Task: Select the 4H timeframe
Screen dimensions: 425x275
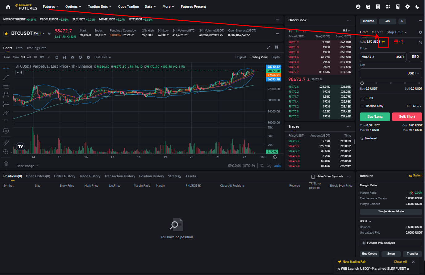Action: click(29, 57)
